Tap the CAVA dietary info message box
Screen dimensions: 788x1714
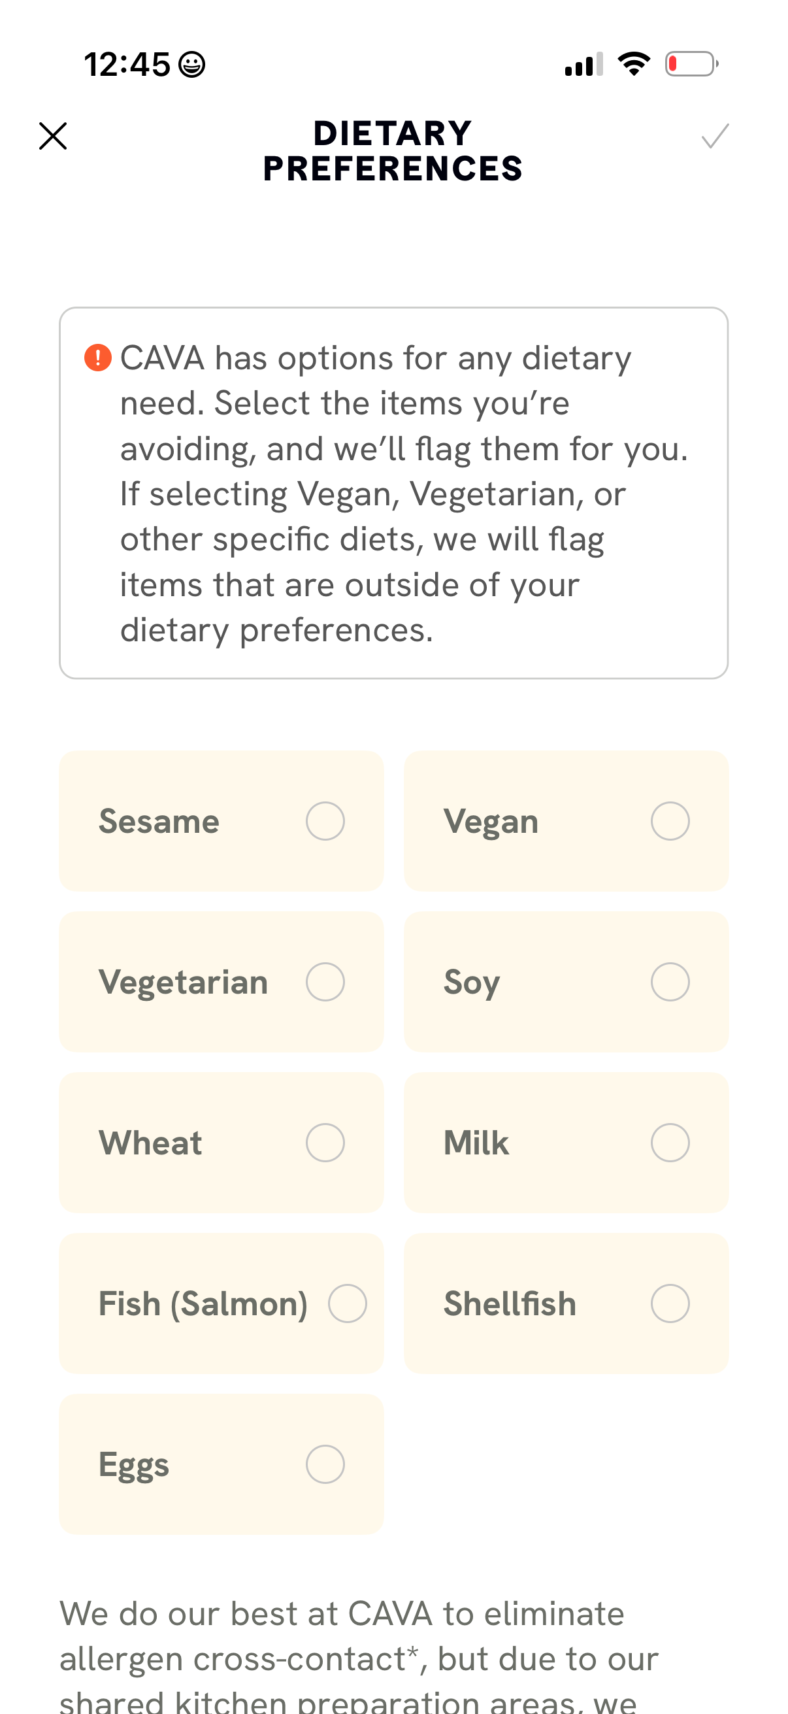(x=393, y=493)
